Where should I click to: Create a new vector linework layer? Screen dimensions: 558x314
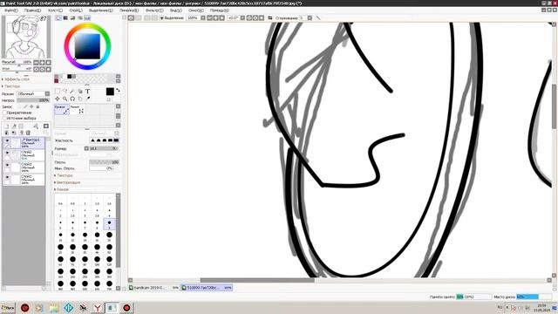[14, 126]
